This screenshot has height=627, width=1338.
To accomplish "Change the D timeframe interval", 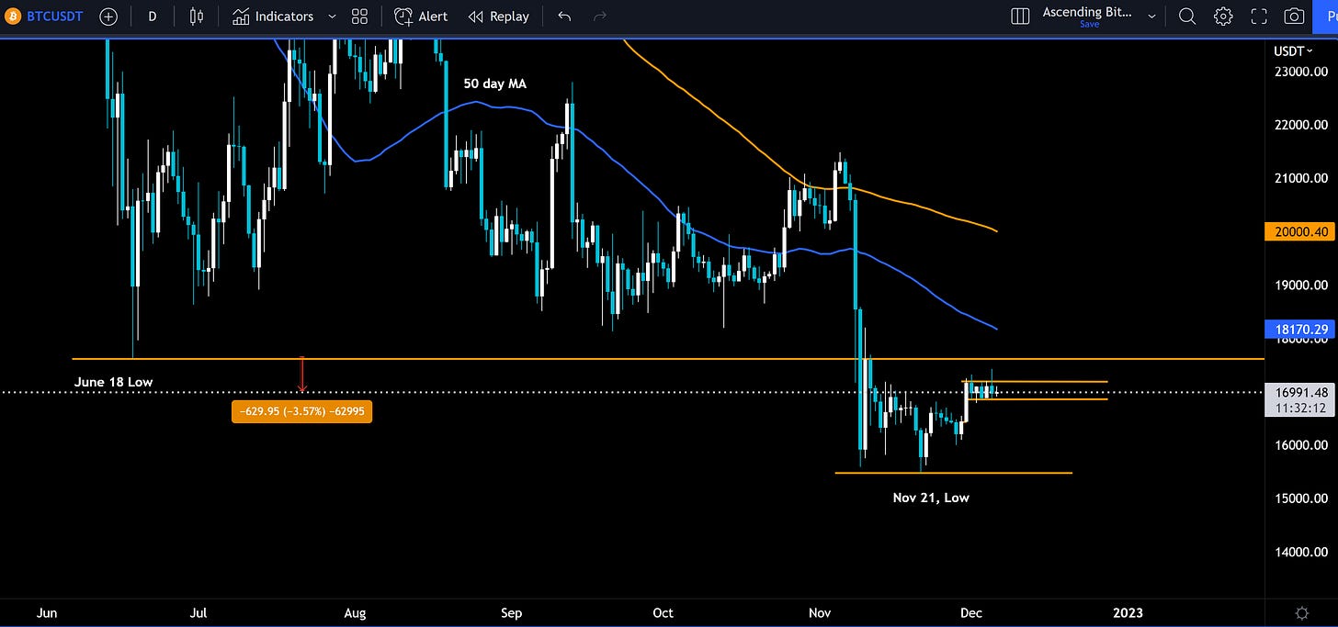I will coord(153,17).
